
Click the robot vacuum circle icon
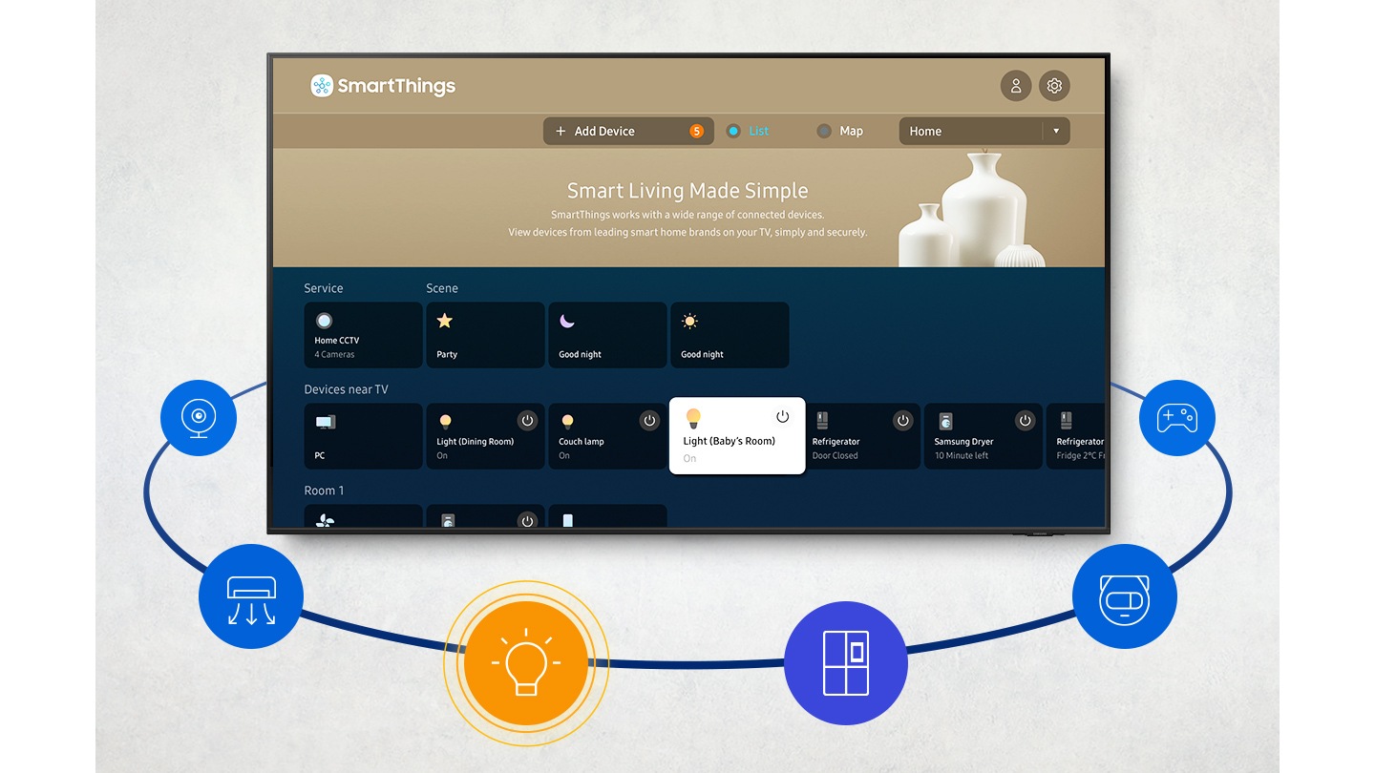pyautogui.click(x=1125, y=596)
